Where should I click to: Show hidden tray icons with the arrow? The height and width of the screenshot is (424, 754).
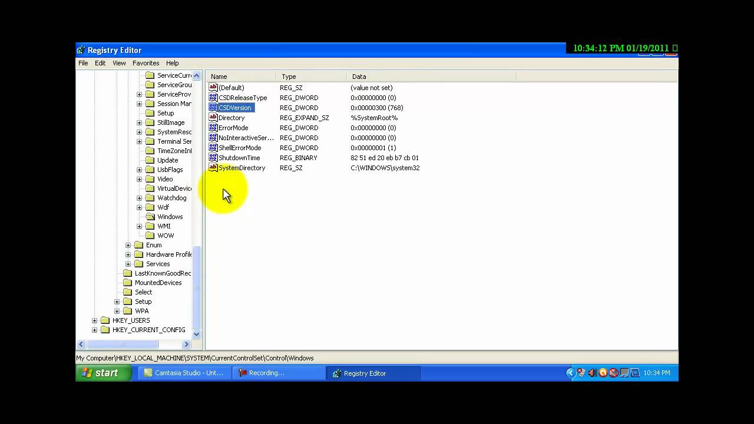coord(570,373)
